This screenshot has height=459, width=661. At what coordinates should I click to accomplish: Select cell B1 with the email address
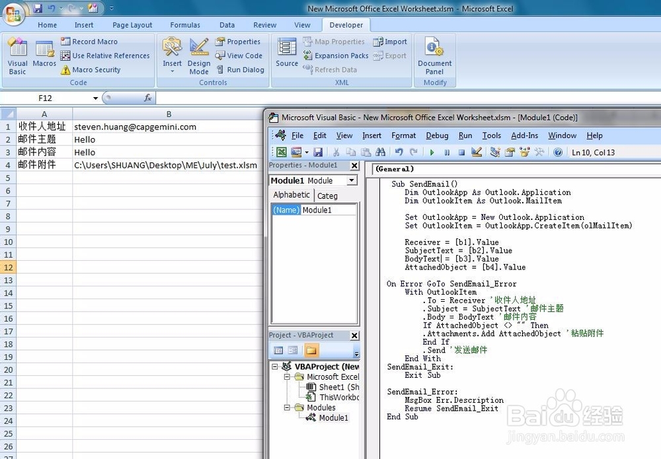[168, 127]
